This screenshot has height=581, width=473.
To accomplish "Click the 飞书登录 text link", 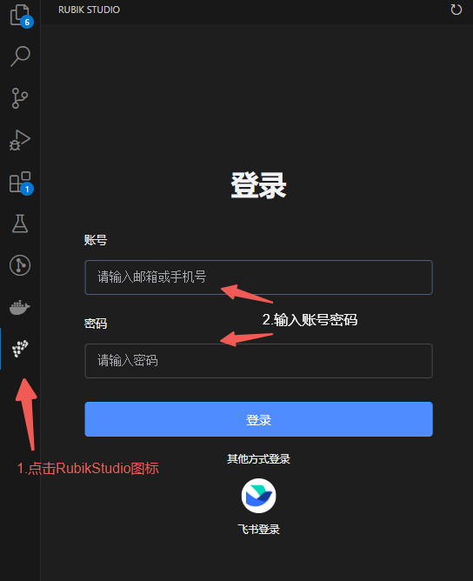I will [258, 529].
